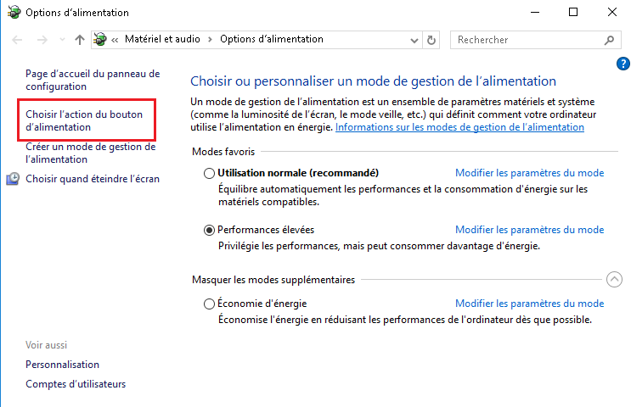Open the address bar history dropdown
Image resolution: width=631 pixels, height=407 pixels.
(414, 40)
